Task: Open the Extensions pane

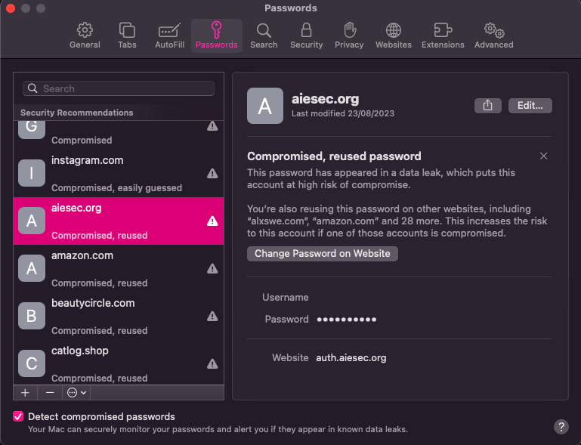Action: (x=443, y=36)
